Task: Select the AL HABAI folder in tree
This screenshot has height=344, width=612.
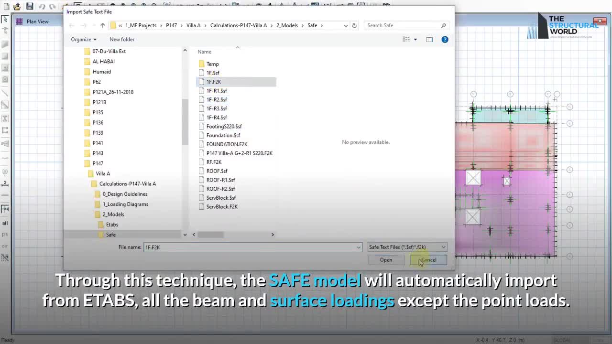Action: (x=103, y=61)
